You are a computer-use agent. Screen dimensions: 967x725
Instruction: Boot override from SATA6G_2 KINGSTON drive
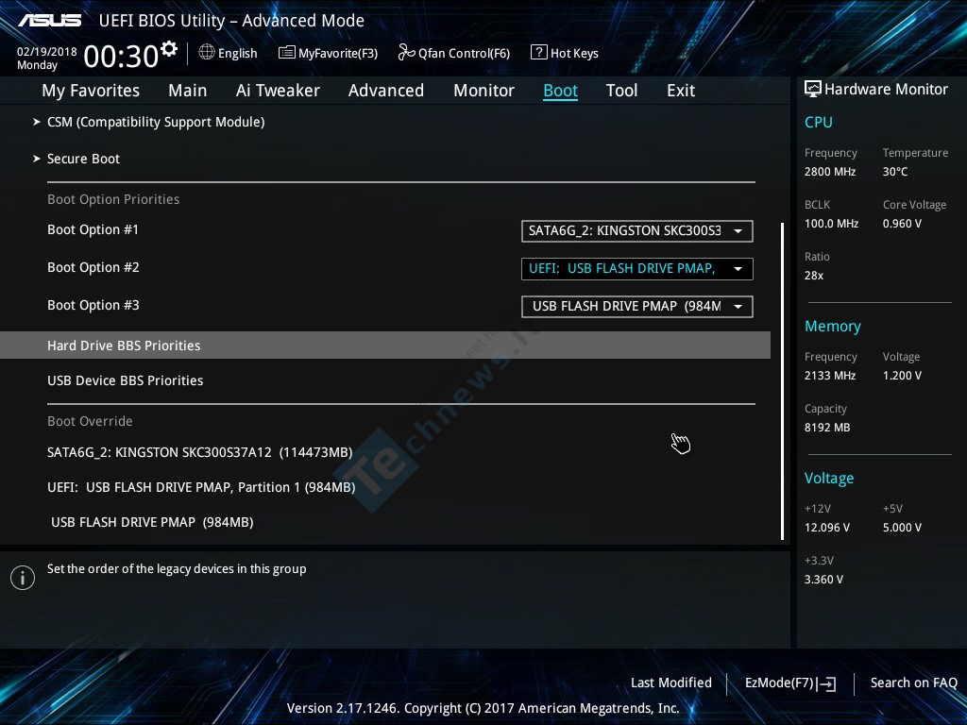point(200,452)
